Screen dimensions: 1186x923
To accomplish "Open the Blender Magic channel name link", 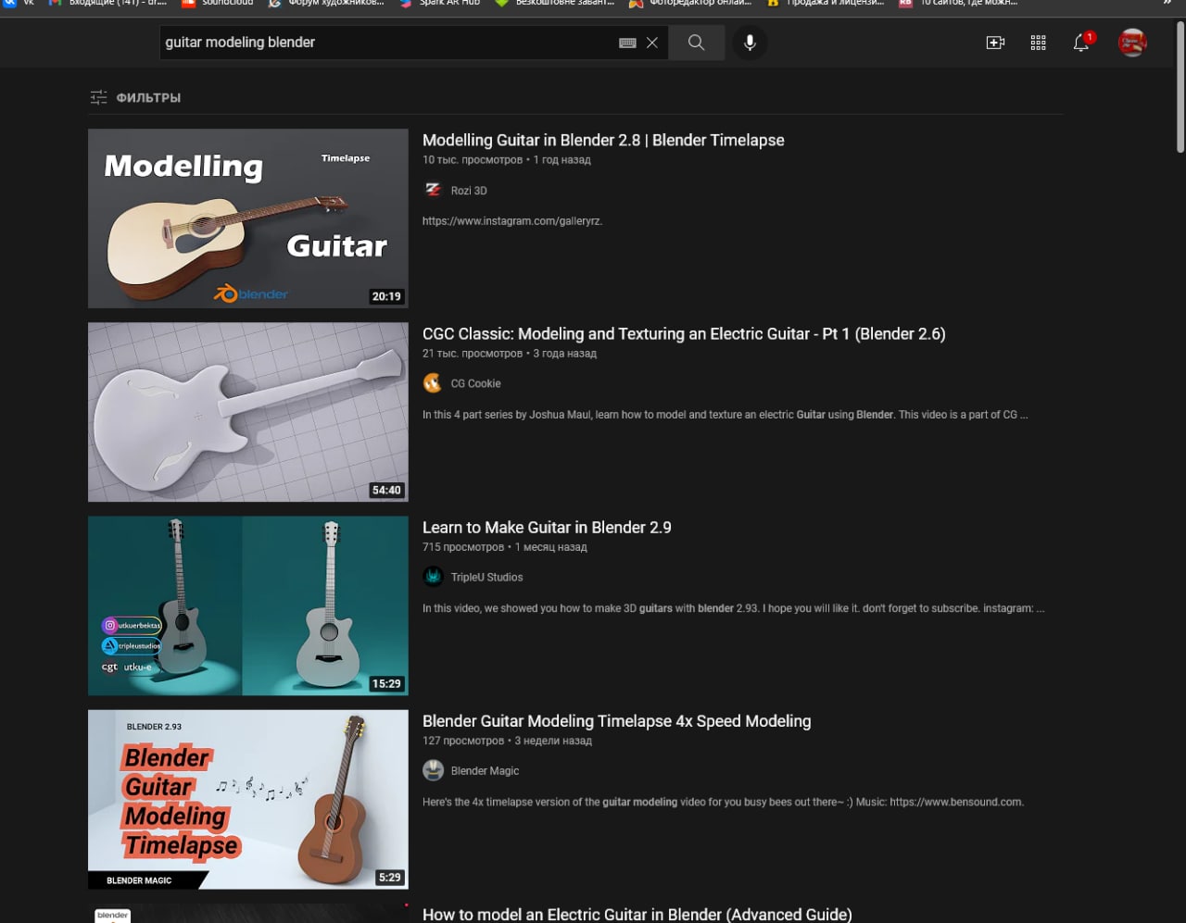I will click(x=485, y=770).
